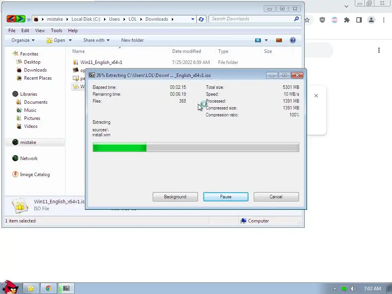Send extraction to Background
The width and height of the screenshot is (392, 294).
pos(175,197)
